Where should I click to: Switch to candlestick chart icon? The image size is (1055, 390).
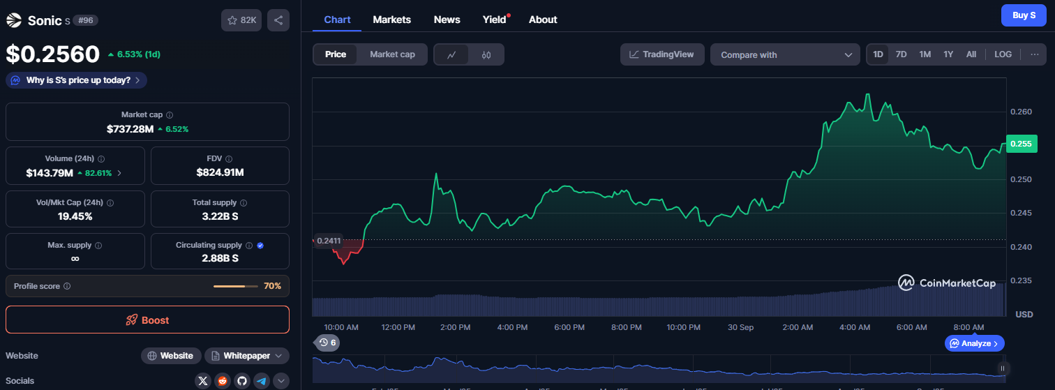tap(486, 54)
